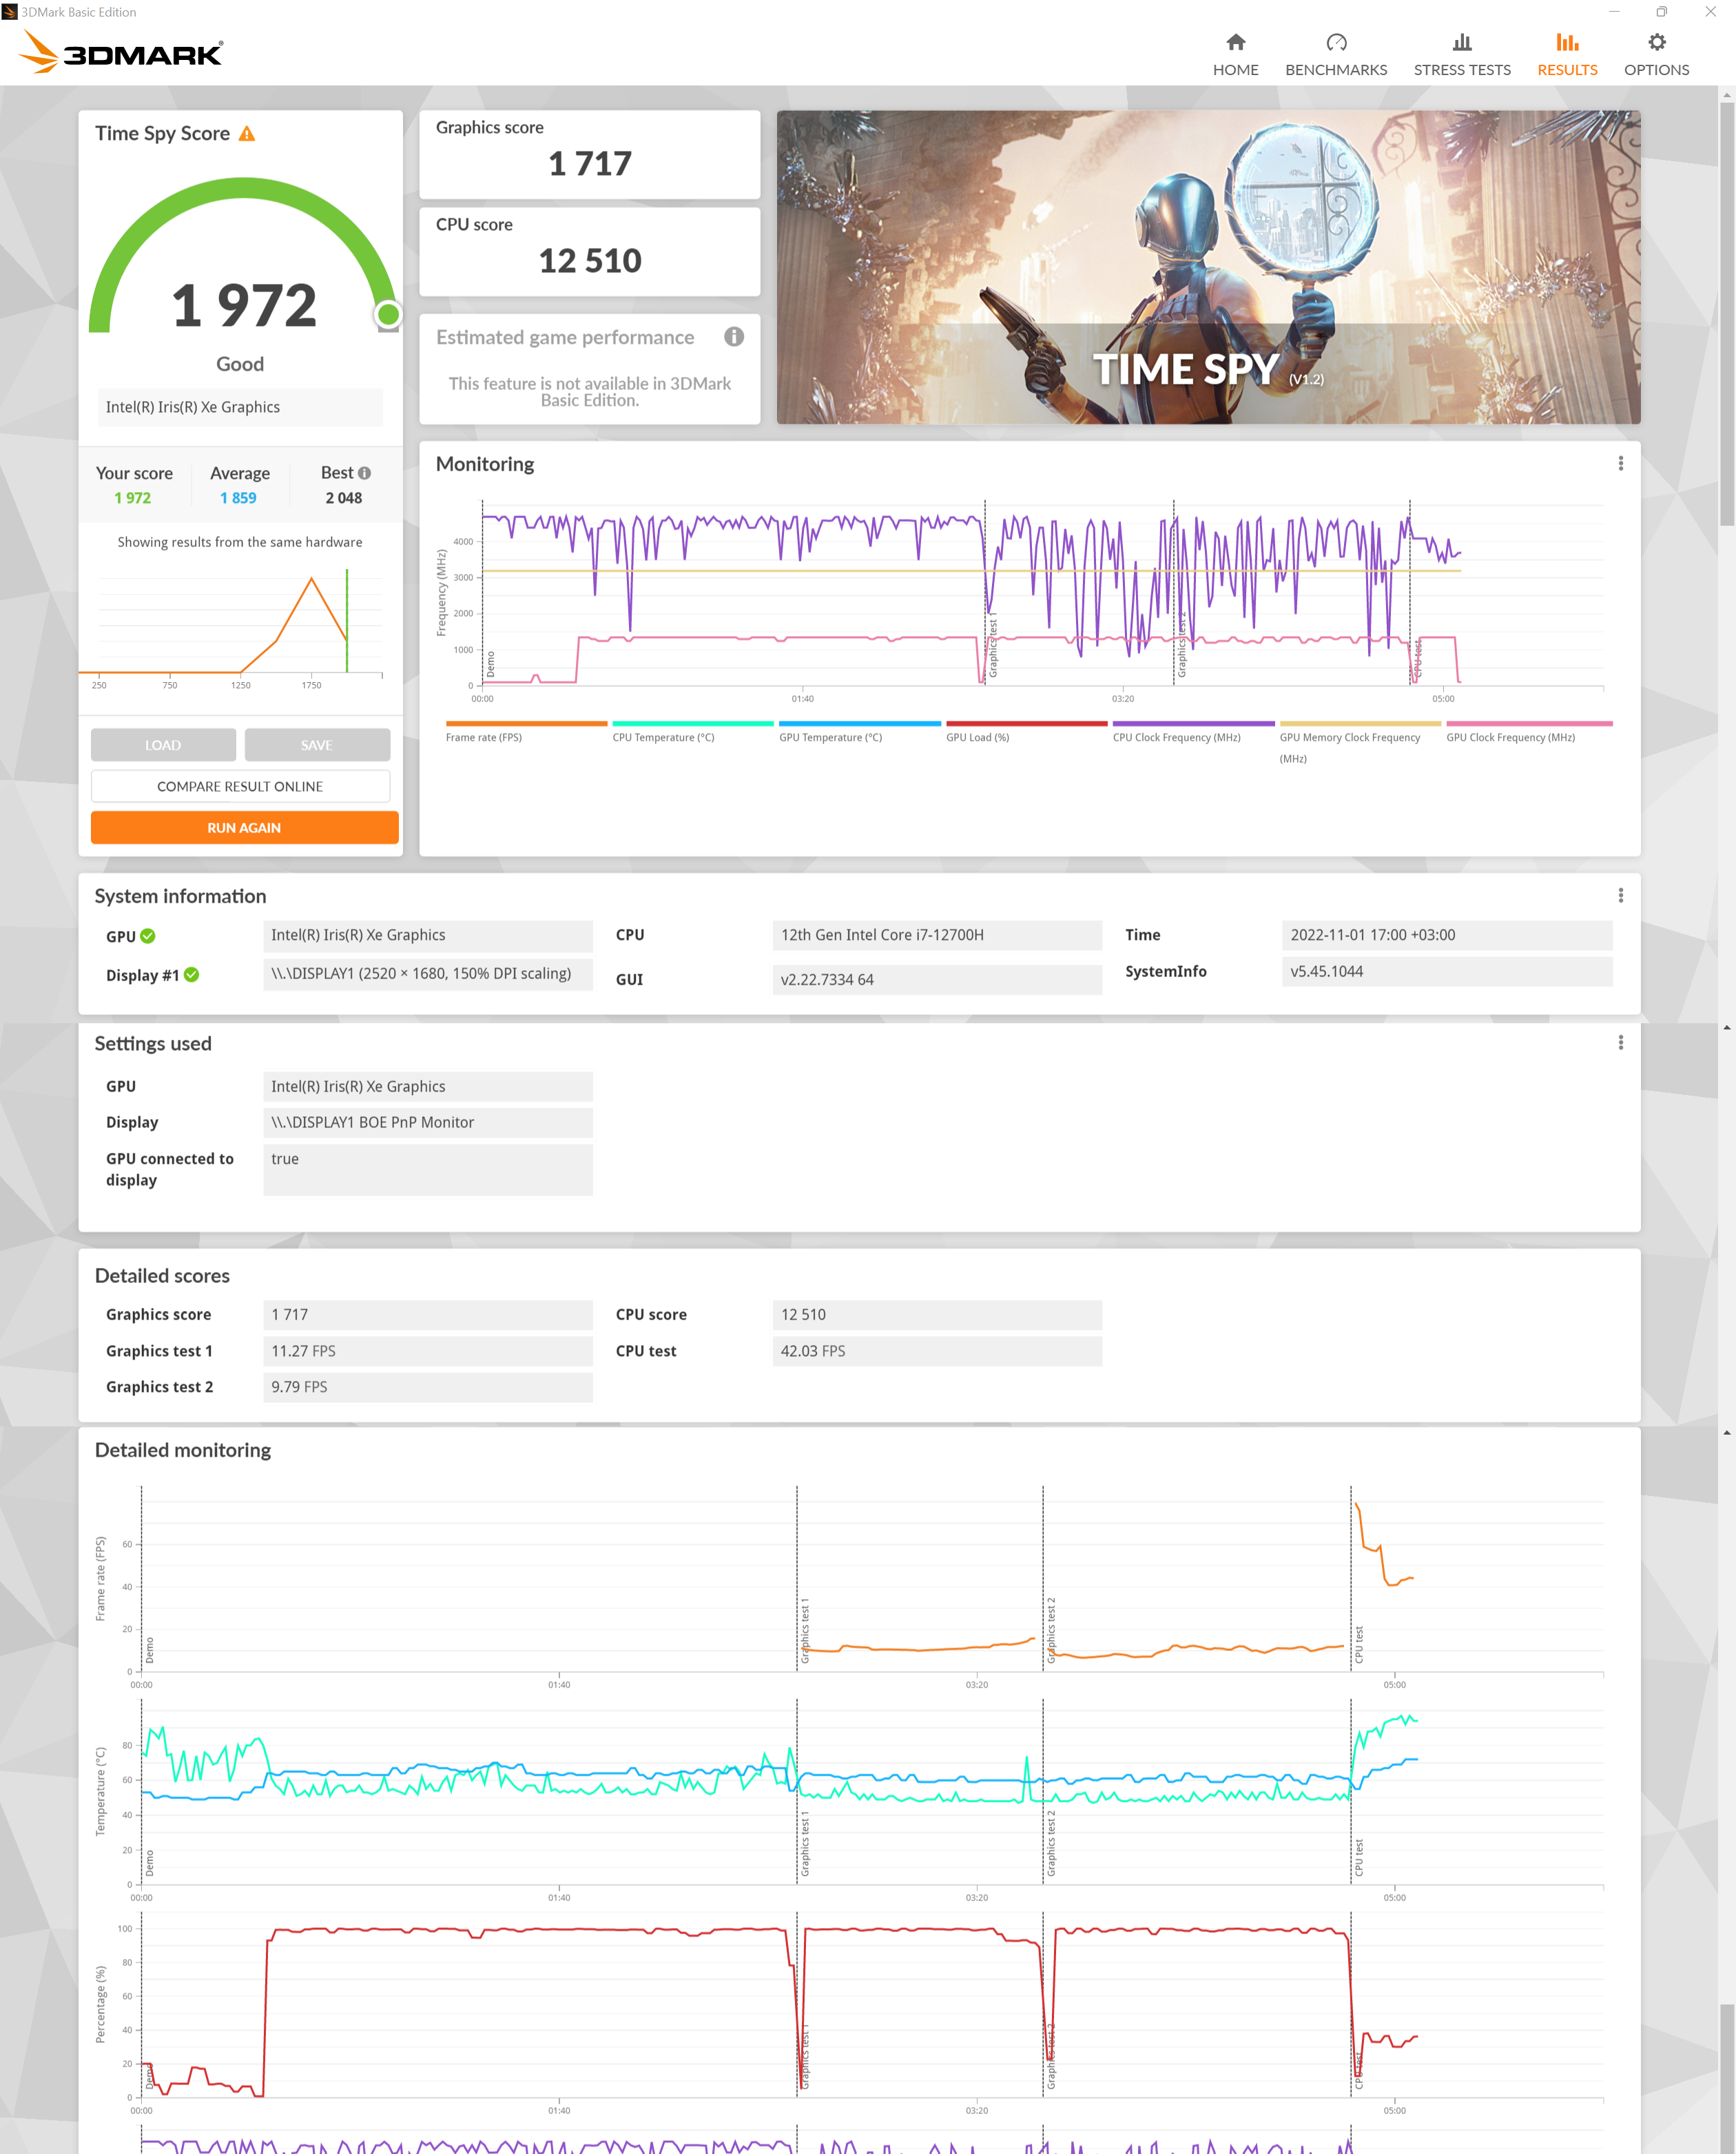Click the DISPLAY1 BOE PnP Monitor field
The image size is (1736, 2154).
[428, 1122]
